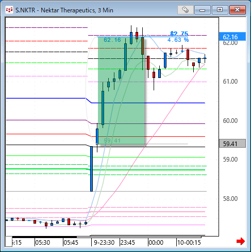Viewport: 251px width, 252px height.
Task: Minimize the S.NKTR chart window
Action: click(x=203, y=10)
